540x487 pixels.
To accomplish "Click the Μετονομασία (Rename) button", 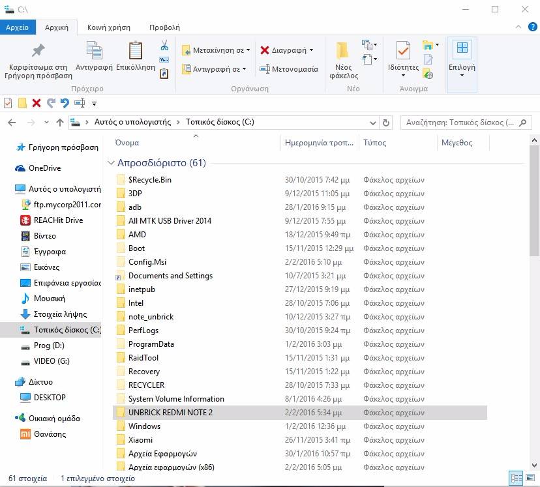I will pyautogui.click(x=289, y=69).
